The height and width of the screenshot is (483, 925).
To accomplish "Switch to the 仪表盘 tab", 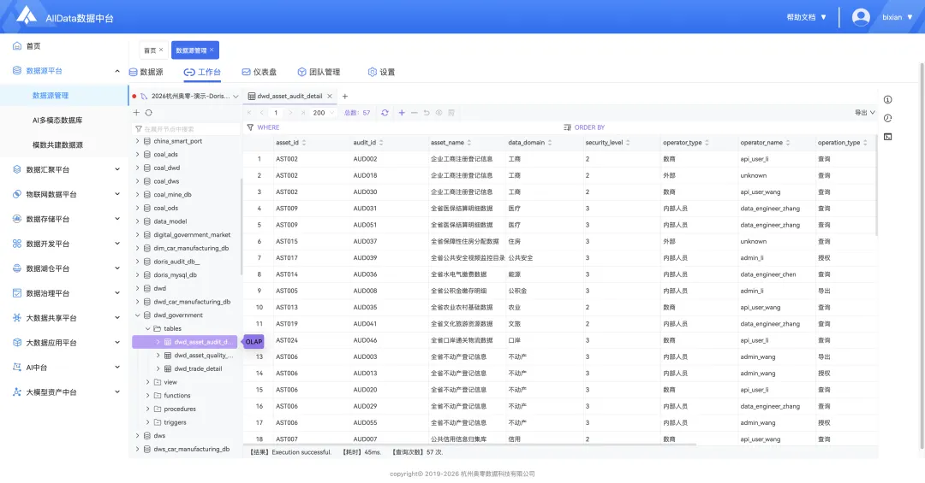I will pyautogui.click(x=259, y=72).
